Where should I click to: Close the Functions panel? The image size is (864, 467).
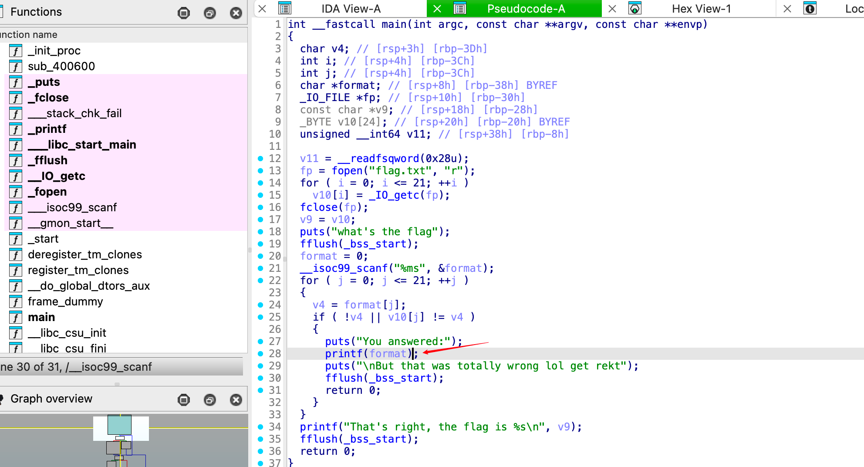tap(236, 13)
